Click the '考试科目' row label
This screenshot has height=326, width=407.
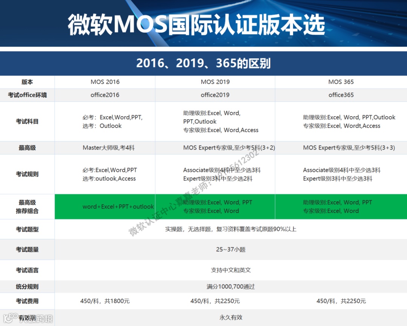[27, 121]
